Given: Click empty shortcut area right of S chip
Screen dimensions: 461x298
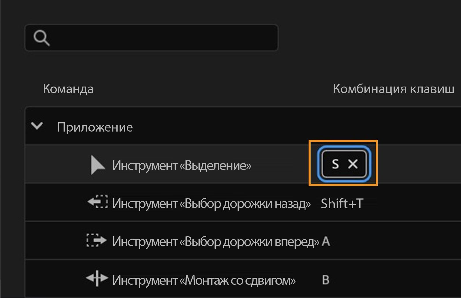Looking at the screenshot, I should point(418,164).
